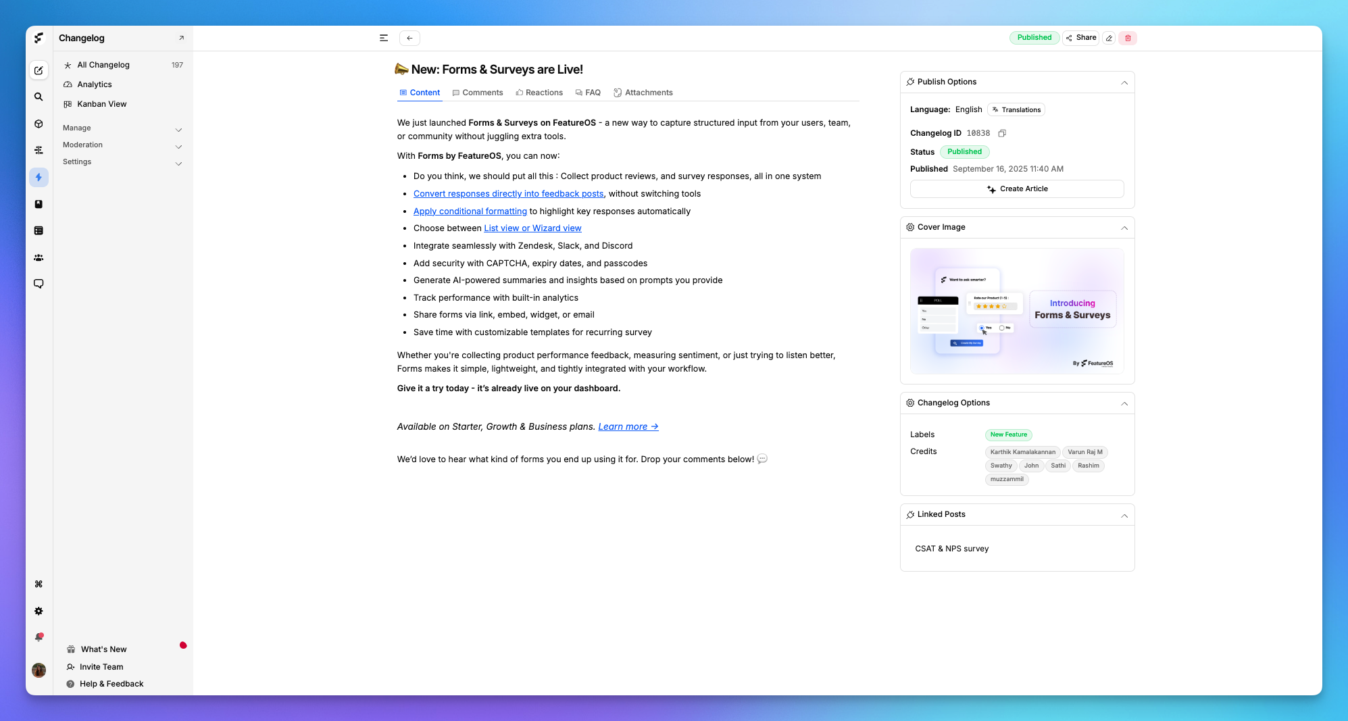Open the notifications bell
Viewport: 1348px width, 721px height.
coord(39,636)
